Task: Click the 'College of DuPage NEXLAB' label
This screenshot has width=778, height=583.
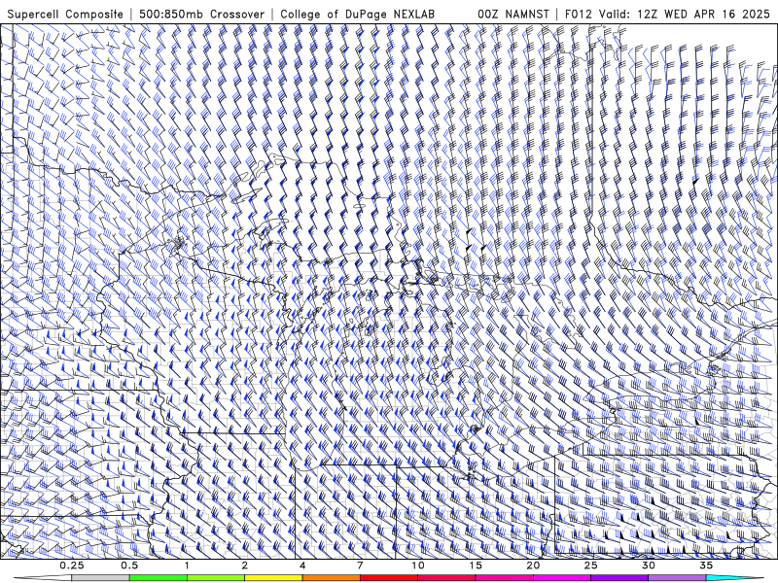Action: [x=357, y=14]
